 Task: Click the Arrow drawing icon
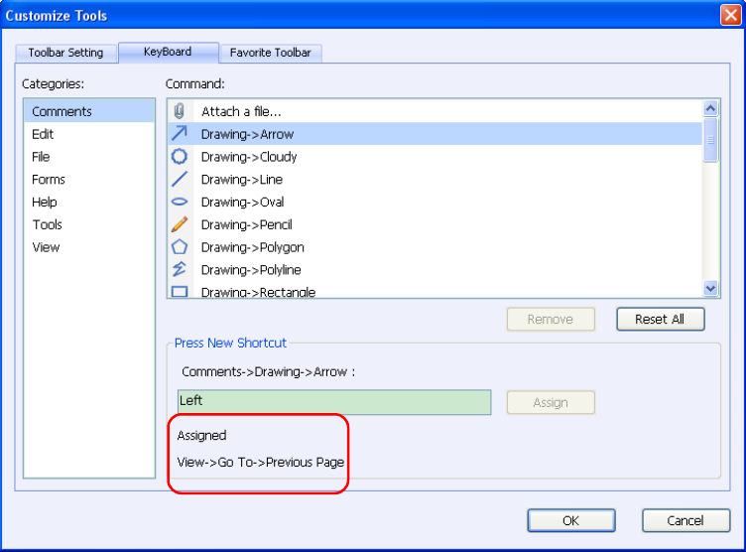tap(179, 133)
